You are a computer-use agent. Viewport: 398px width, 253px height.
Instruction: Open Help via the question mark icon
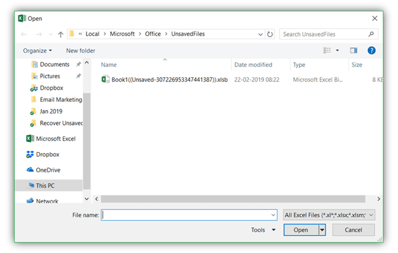[371, 50]
